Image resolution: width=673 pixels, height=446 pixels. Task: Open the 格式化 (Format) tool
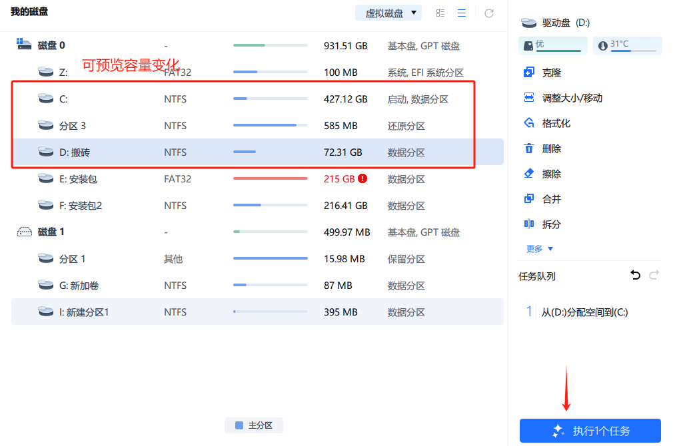[x=530, y=122]
